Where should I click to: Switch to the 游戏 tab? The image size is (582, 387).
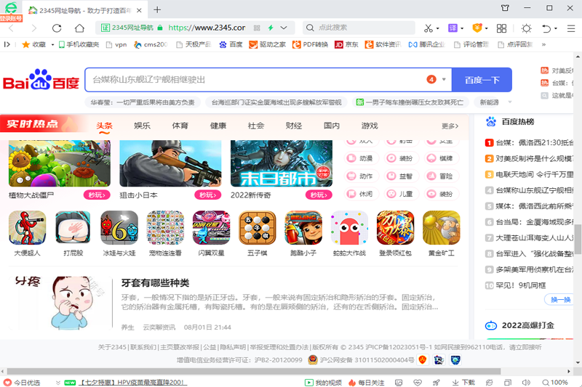point(370,126)
